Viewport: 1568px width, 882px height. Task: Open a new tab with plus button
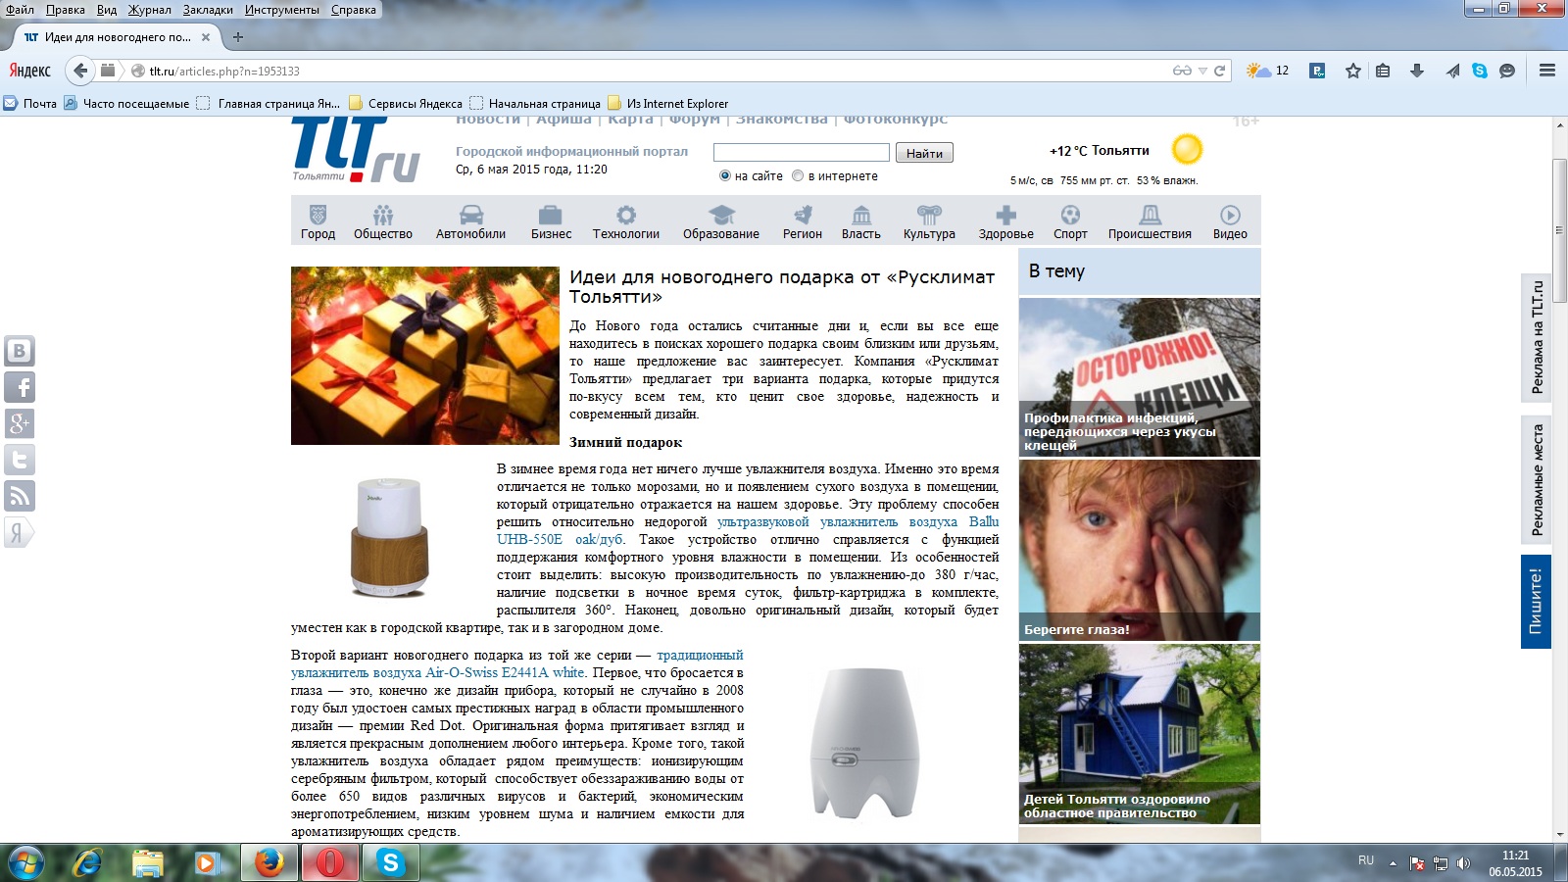[237, 37]
